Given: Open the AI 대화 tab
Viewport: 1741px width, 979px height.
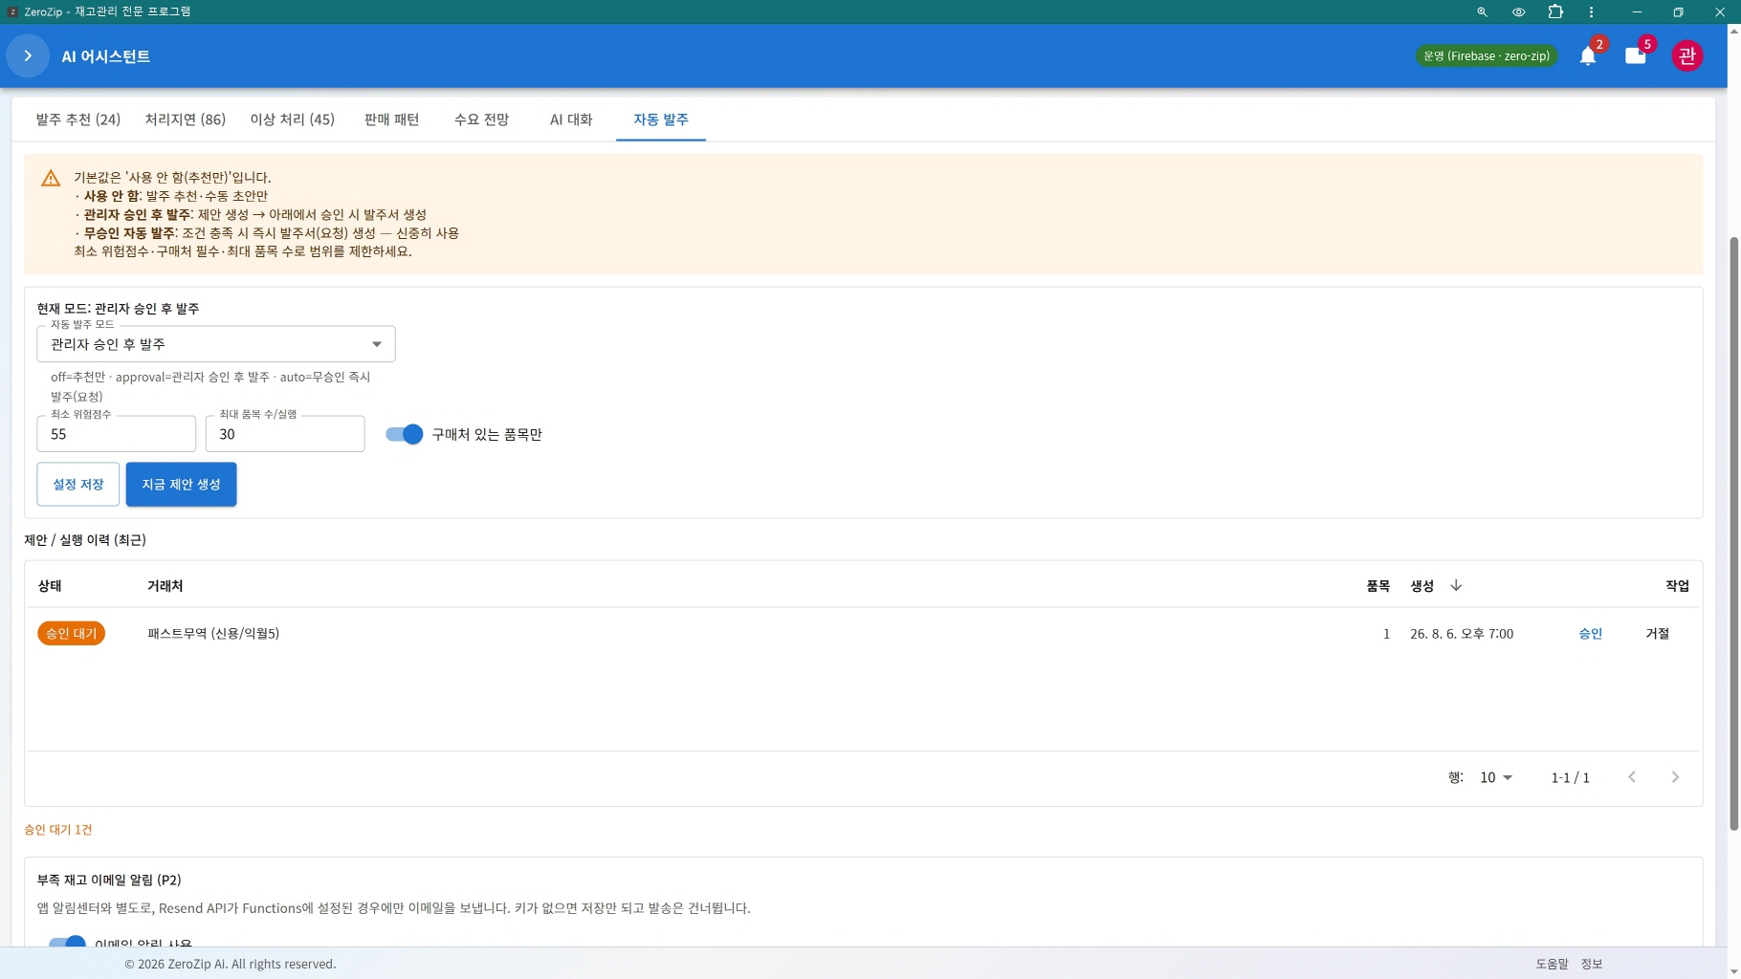Looking at the screenshot, I should pos(571,120).
